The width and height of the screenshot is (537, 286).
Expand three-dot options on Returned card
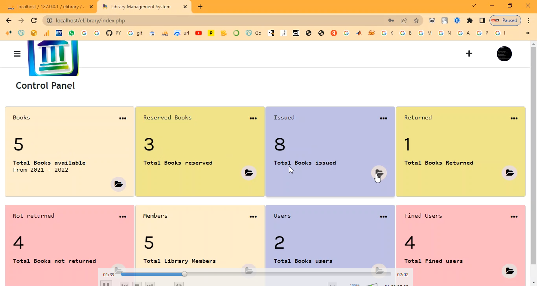coord(514,118)
